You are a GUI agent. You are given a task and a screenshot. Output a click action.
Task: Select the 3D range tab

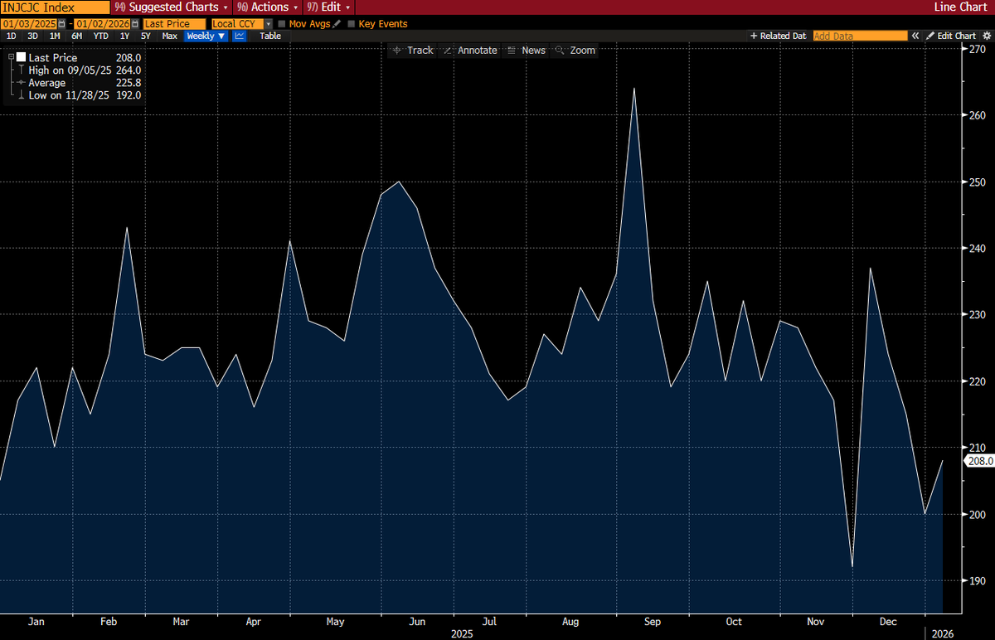coord(32,36)
